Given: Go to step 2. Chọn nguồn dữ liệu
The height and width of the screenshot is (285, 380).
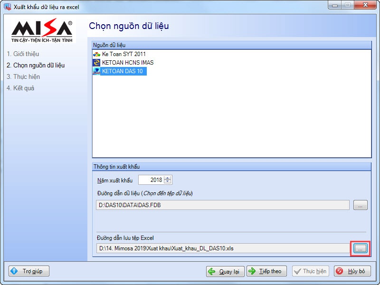Looking at the screenshot, I should click(36, 66).
